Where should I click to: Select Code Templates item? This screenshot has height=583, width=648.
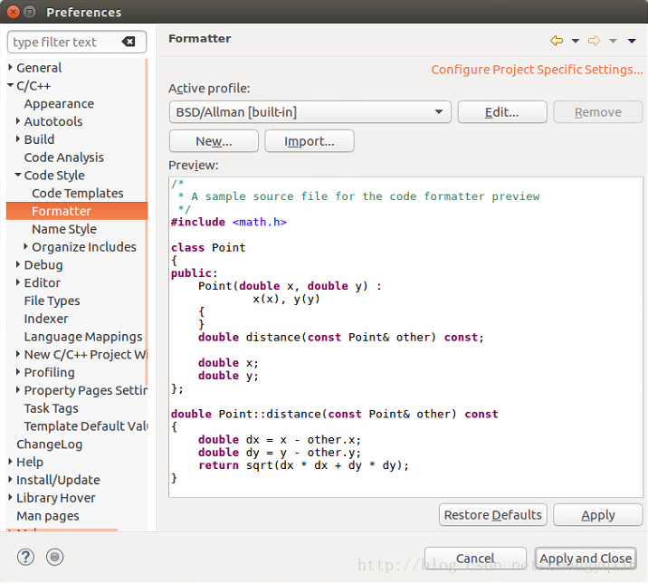coord(78,193)
